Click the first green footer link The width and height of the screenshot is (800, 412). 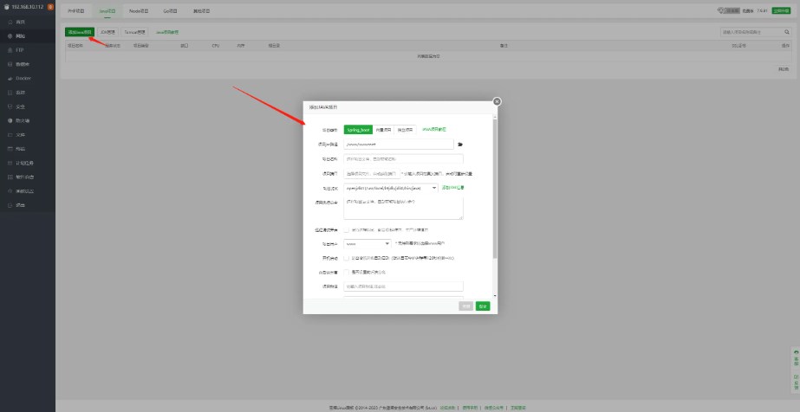pos(447,408)
